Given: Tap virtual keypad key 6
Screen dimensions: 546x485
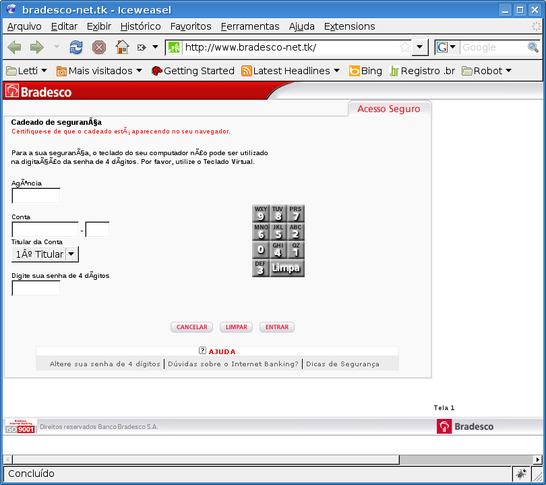Looking at the screenshot, I should [260, 231].
